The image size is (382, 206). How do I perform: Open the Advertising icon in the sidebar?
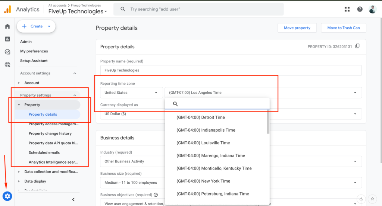7,65
